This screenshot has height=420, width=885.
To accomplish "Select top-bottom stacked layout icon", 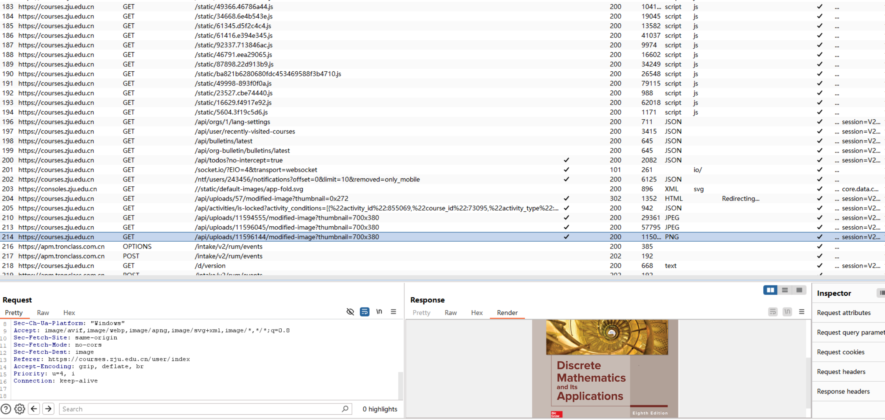I will [x=785, y=290].
